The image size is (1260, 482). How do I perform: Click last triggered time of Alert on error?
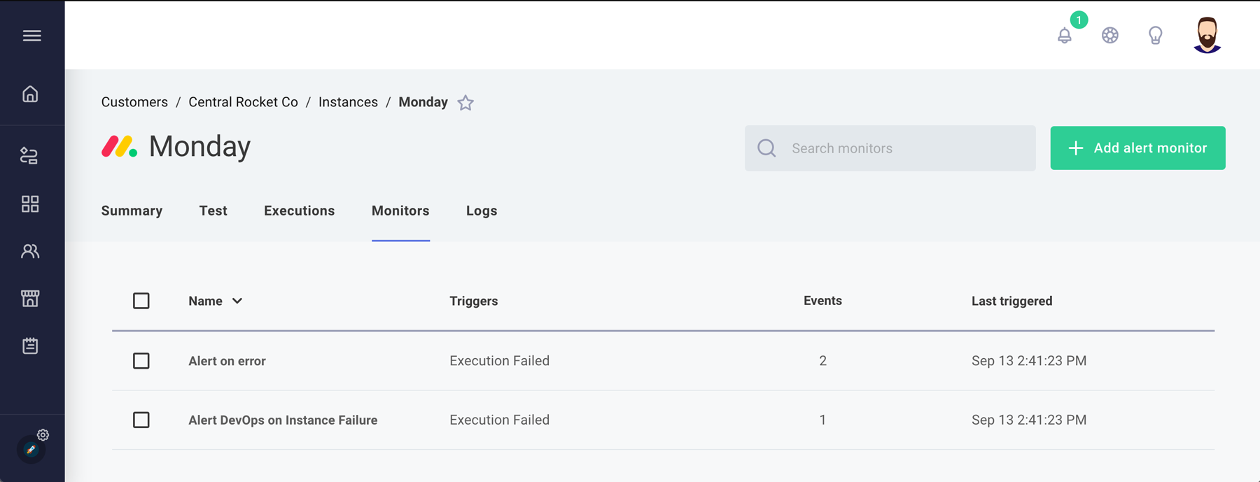tap(1029, 361)
